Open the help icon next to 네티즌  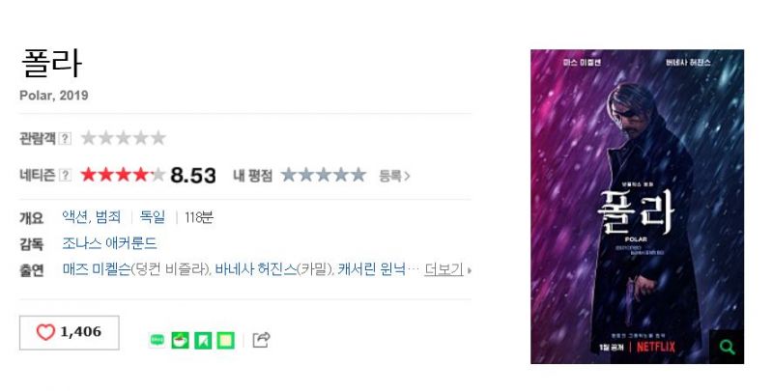pos(65,176)
